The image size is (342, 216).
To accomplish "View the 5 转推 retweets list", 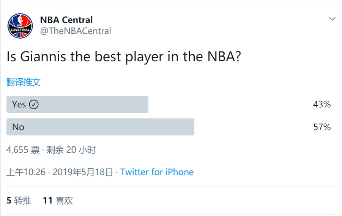I will (19, 200).
